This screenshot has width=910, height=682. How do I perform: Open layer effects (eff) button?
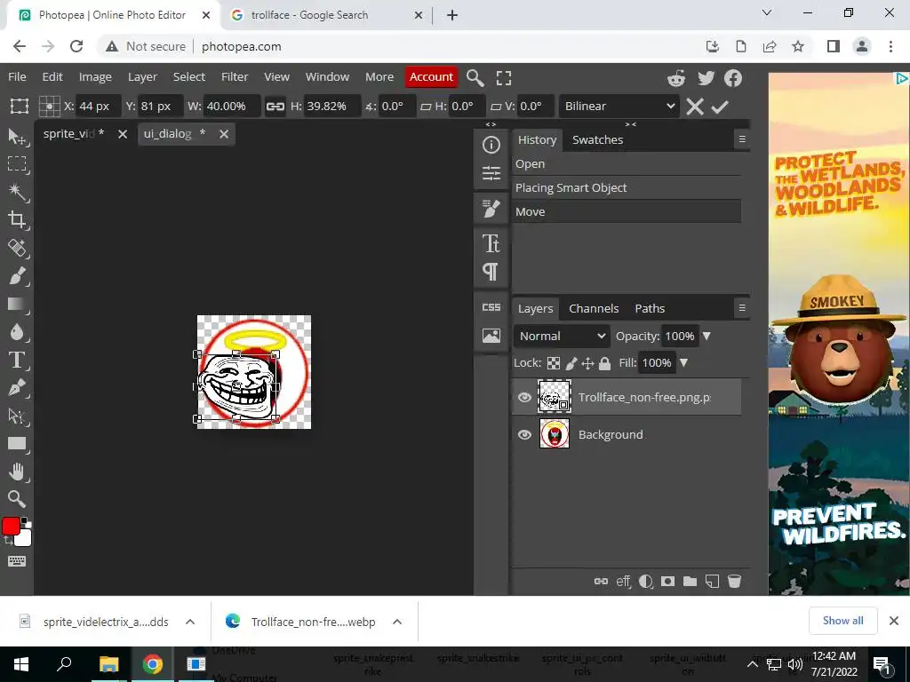[623, 581]
